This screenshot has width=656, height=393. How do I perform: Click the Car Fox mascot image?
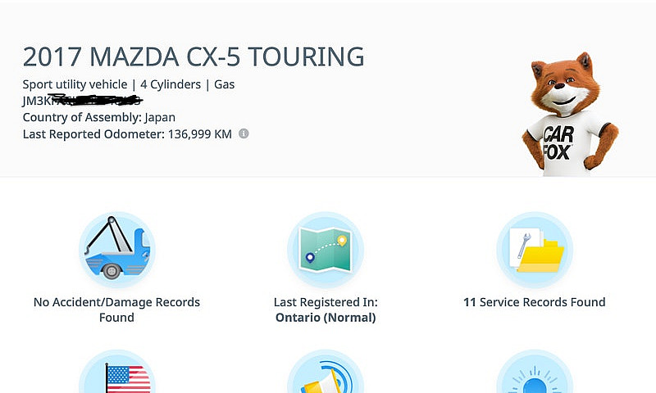570,114
